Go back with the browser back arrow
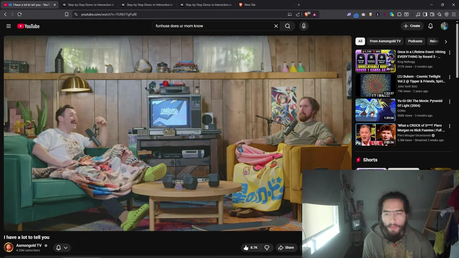 point(5,14)
